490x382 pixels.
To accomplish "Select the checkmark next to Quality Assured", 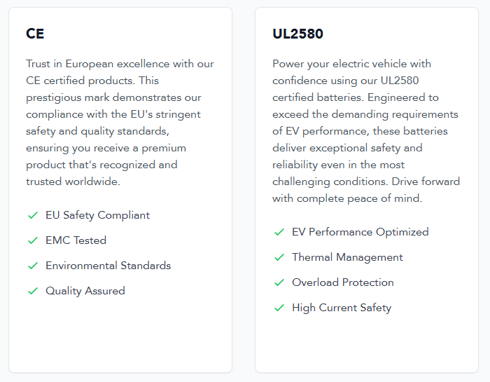I will pyautogui.click(x=33, y=292).
